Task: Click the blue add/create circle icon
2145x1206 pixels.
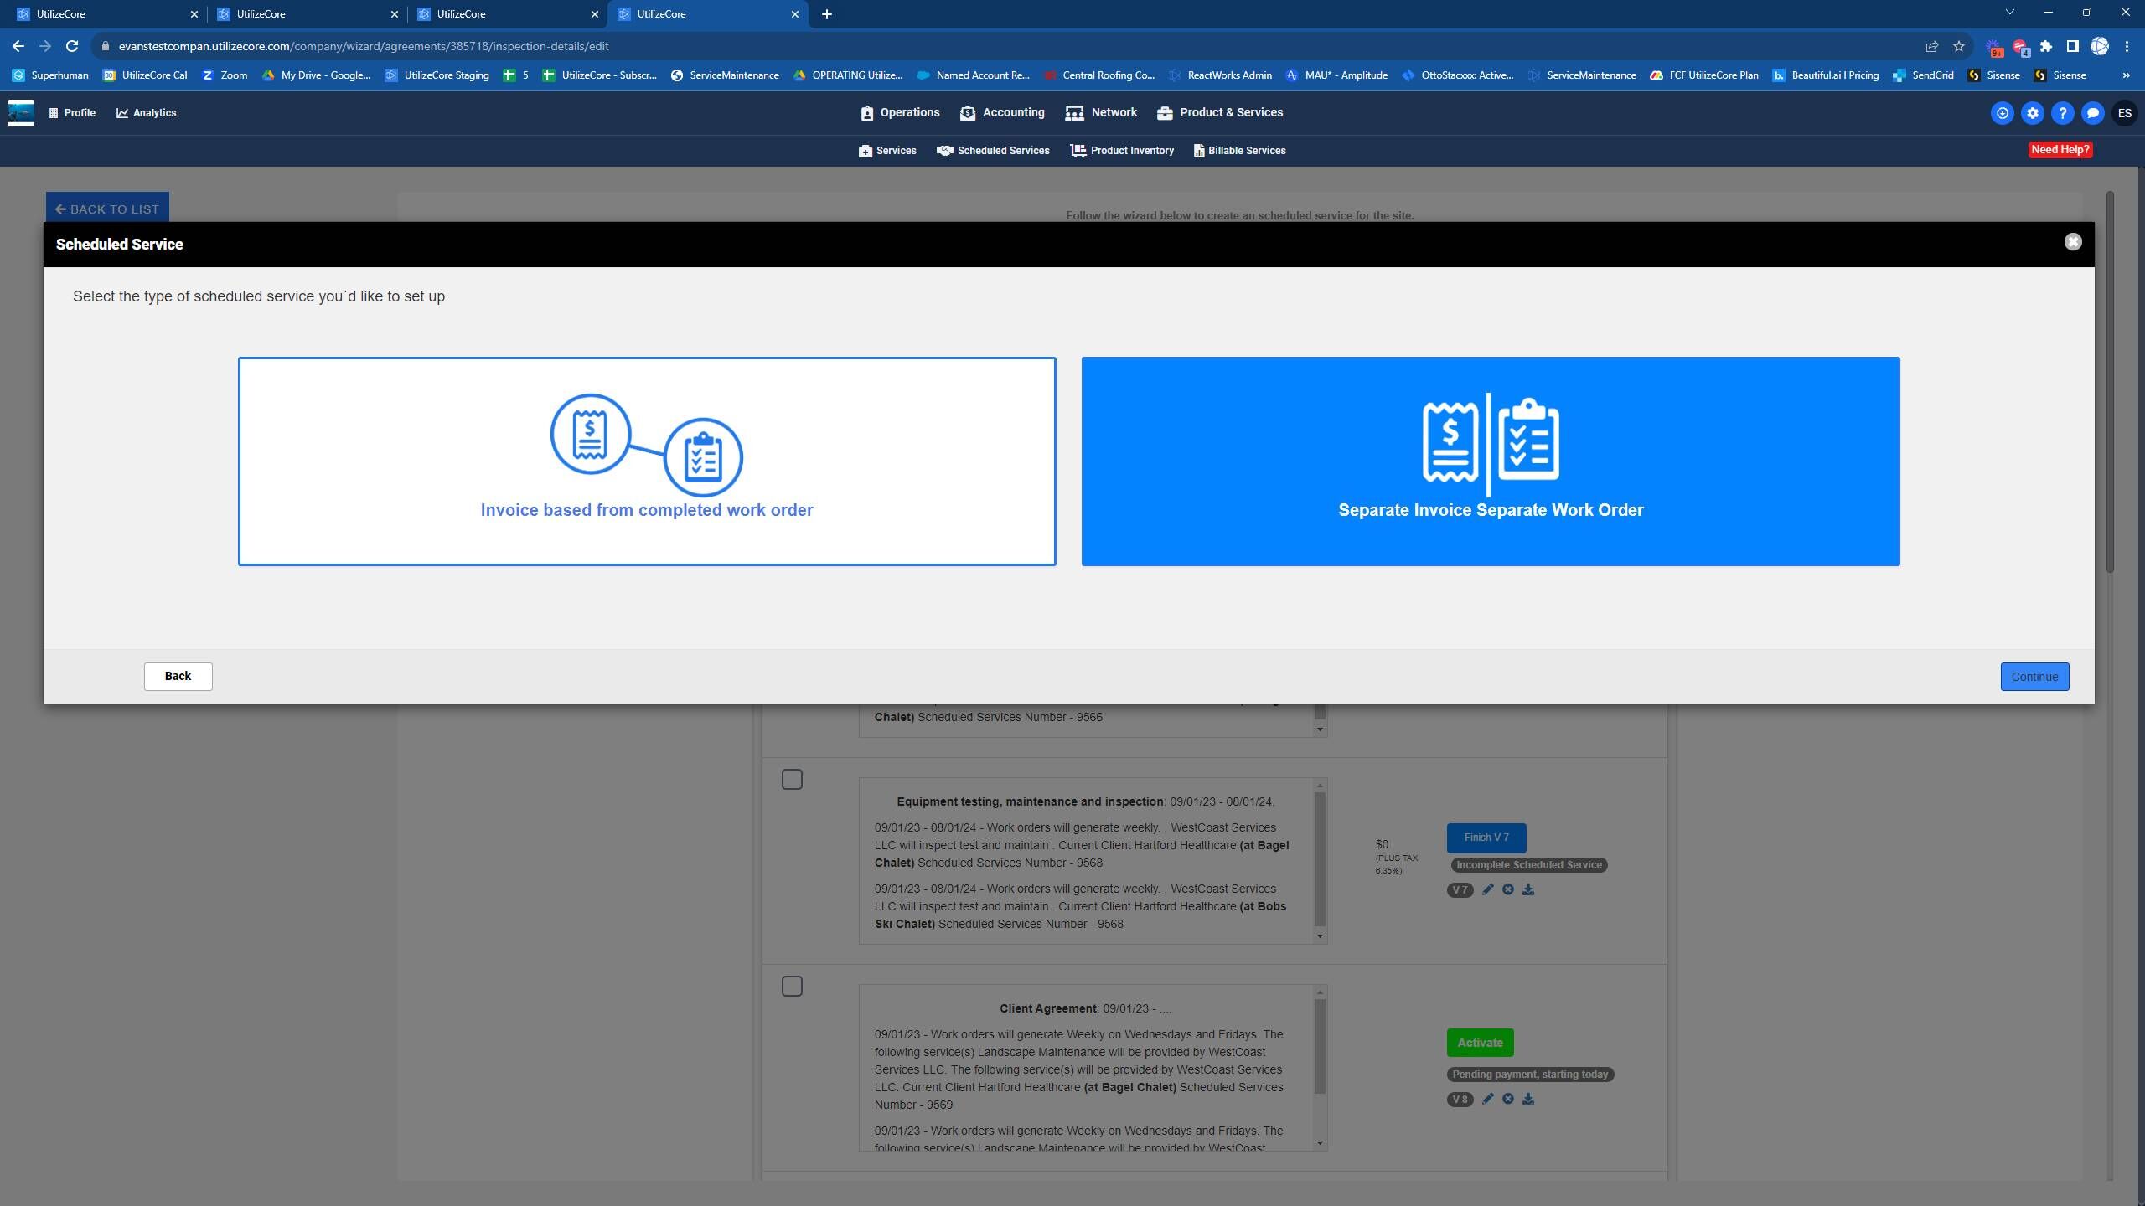Action: [2002, 113]
